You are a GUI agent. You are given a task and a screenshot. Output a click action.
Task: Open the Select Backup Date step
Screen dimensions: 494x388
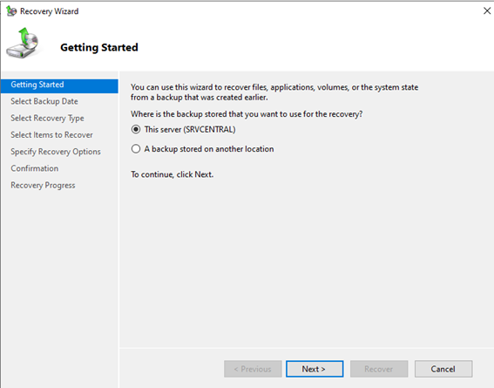click(44, 101)
